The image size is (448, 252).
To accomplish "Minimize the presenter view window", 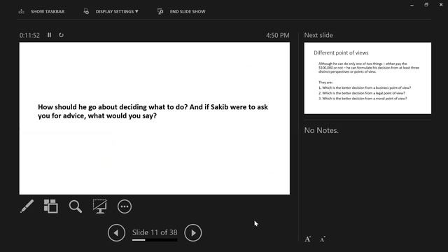I will pos(412,5).
